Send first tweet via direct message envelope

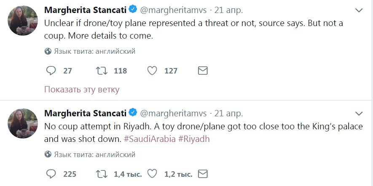click(203, 71)
